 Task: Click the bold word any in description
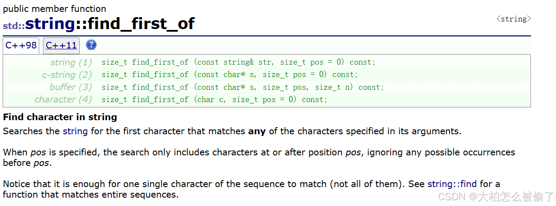257,131
